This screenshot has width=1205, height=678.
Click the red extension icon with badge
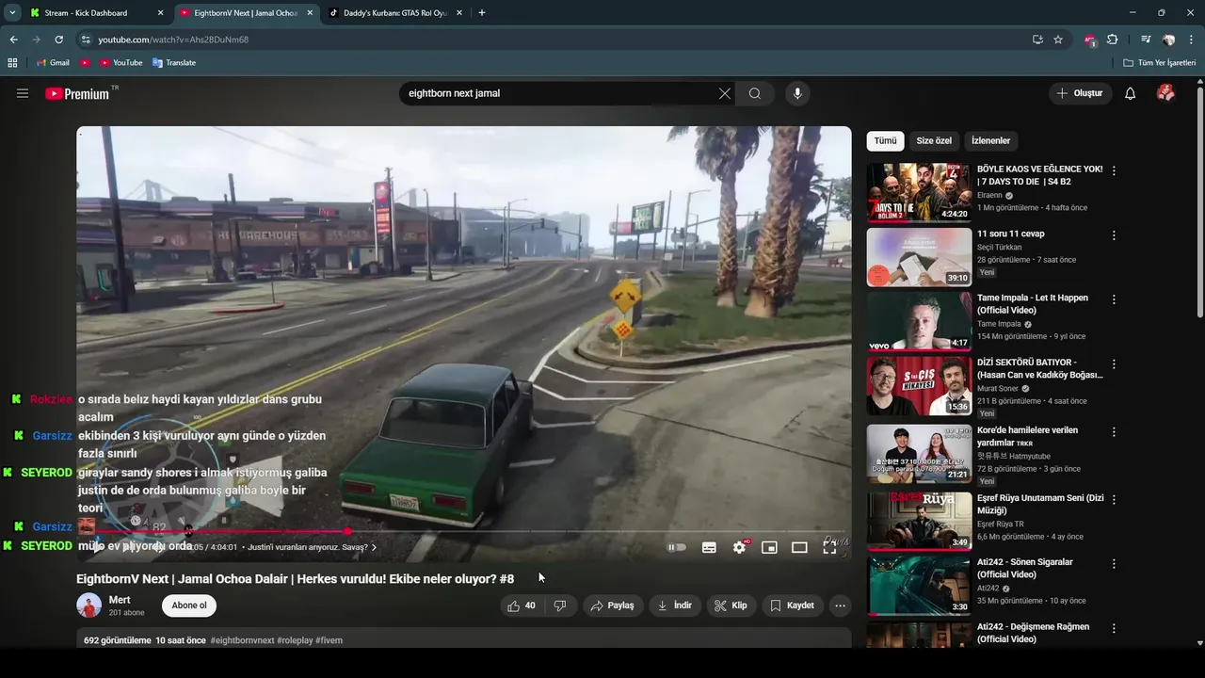1090,40
